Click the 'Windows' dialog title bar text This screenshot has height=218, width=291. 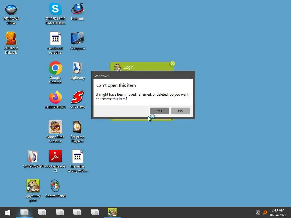click(x=101, y=76)
